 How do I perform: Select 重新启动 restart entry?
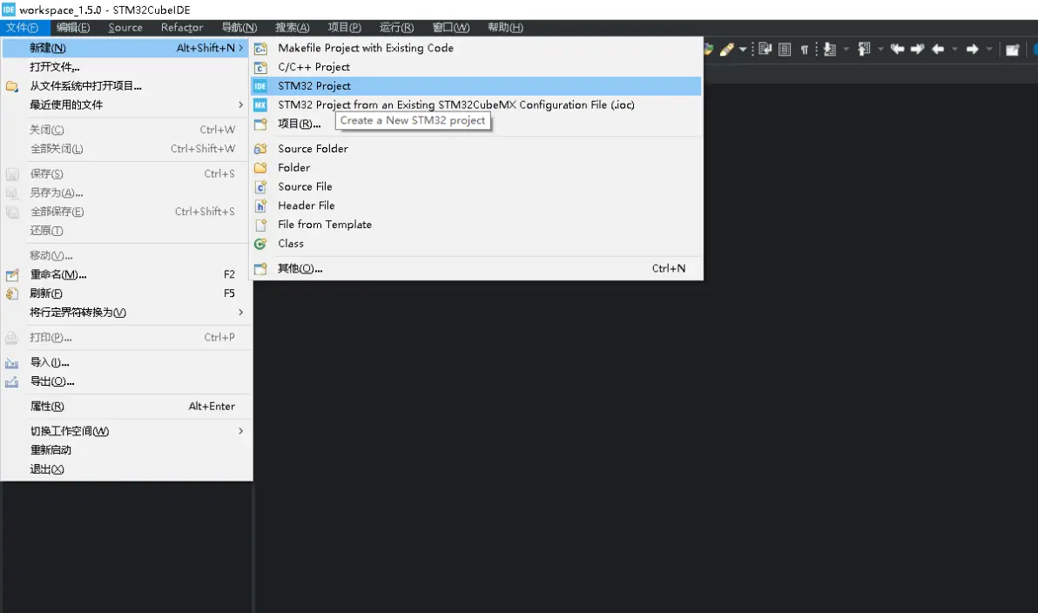tap(126, 450)
